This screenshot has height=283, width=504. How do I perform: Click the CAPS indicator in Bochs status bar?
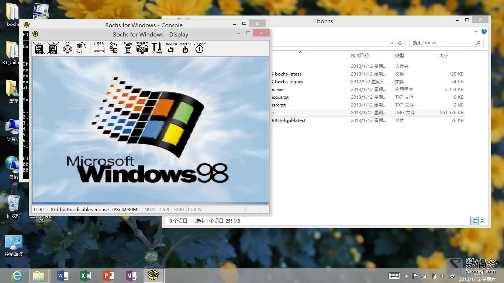coord(165,209)
